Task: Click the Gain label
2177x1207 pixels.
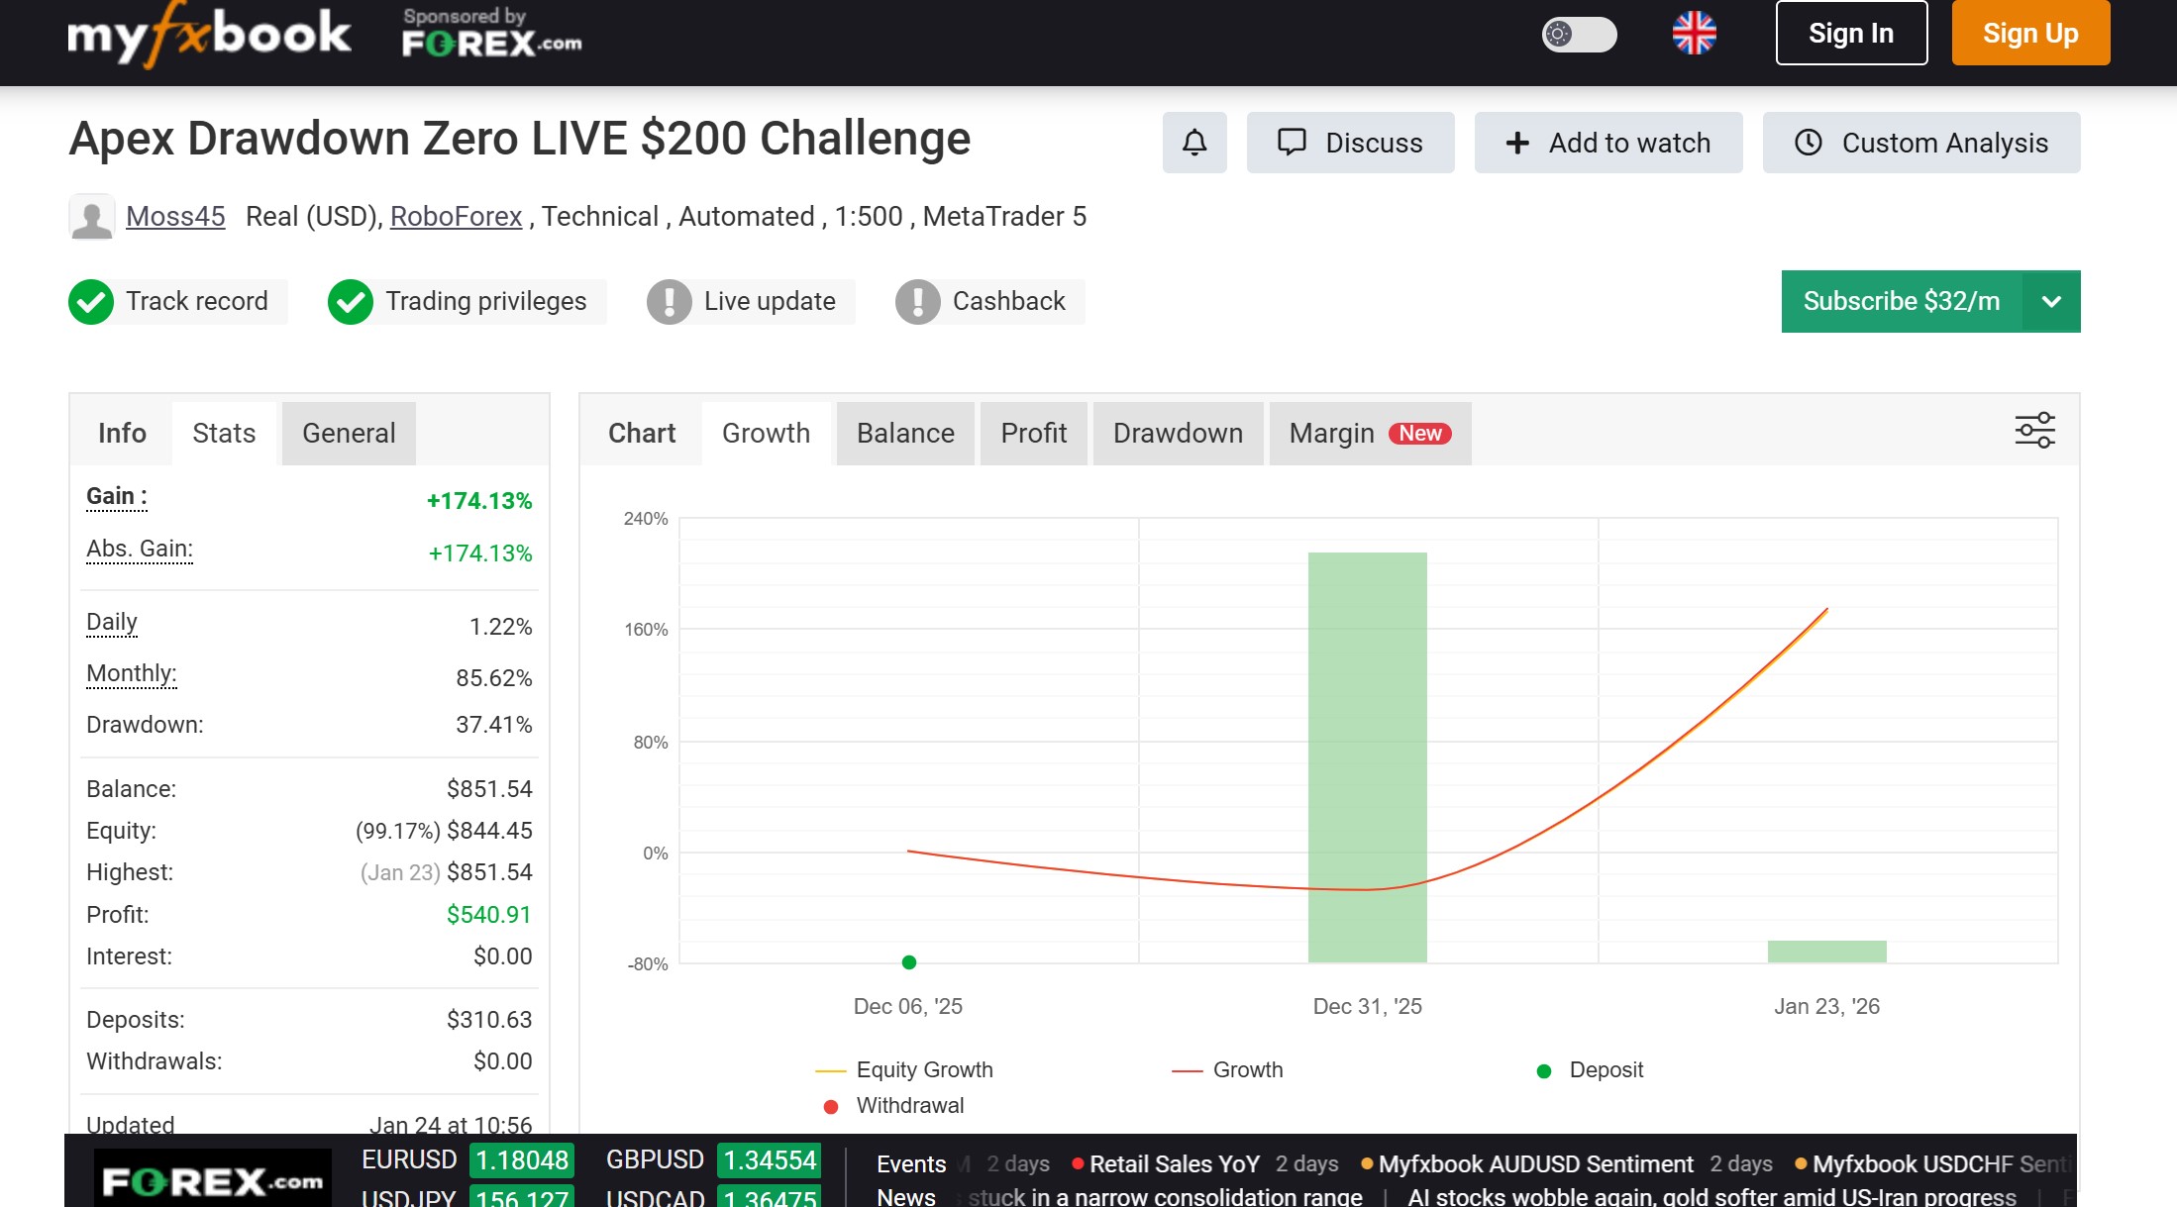Action: [x=117, y=496]
